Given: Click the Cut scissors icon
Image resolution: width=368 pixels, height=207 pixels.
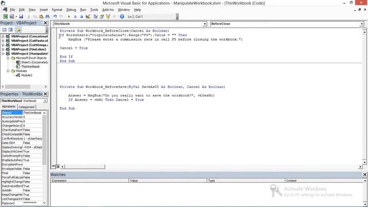Looking at the screenshot, I should pyautogui.click(x=29, y=17).
